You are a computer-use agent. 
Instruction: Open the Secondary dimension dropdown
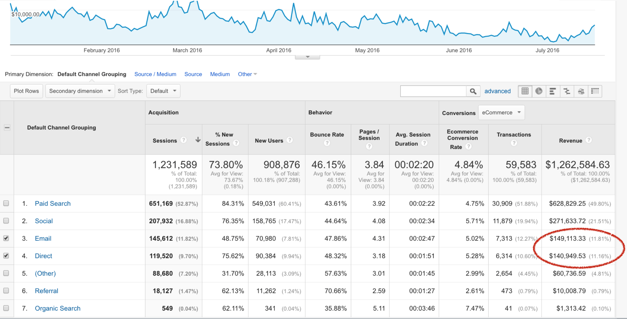tap(80, 91)
